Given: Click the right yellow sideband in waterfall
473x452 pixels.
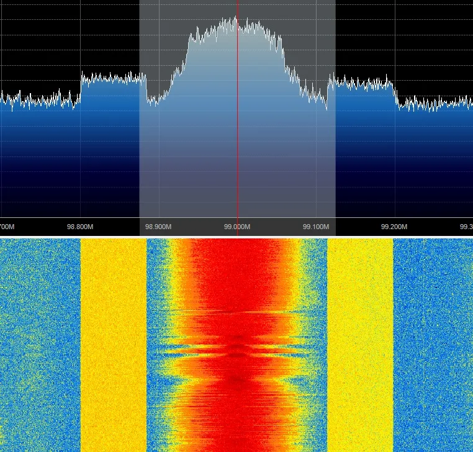Looking at the screenshot, I should tap(360, 345).
